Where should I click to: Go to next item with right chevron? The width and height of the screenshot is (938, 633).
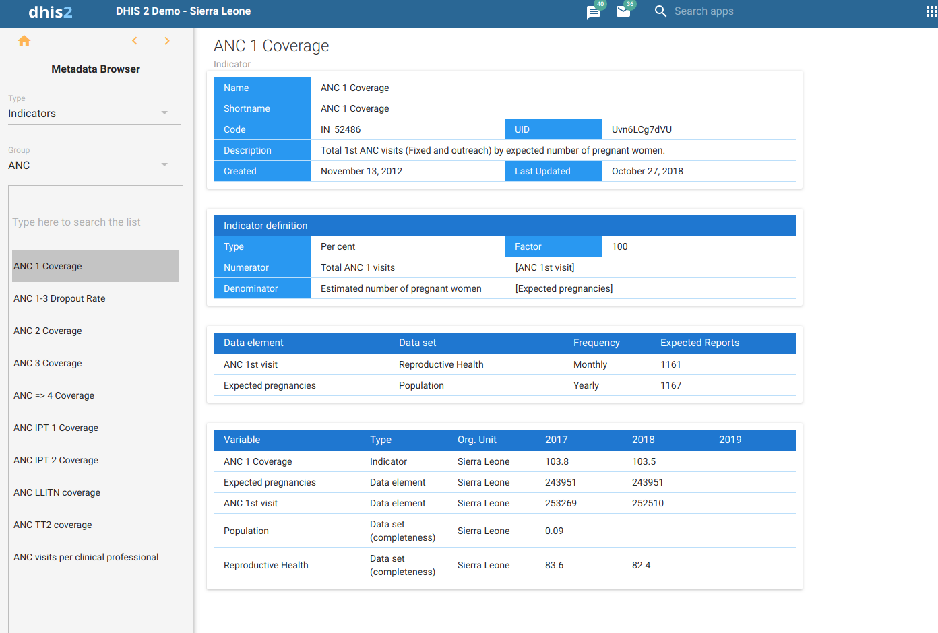click(167, 41)
